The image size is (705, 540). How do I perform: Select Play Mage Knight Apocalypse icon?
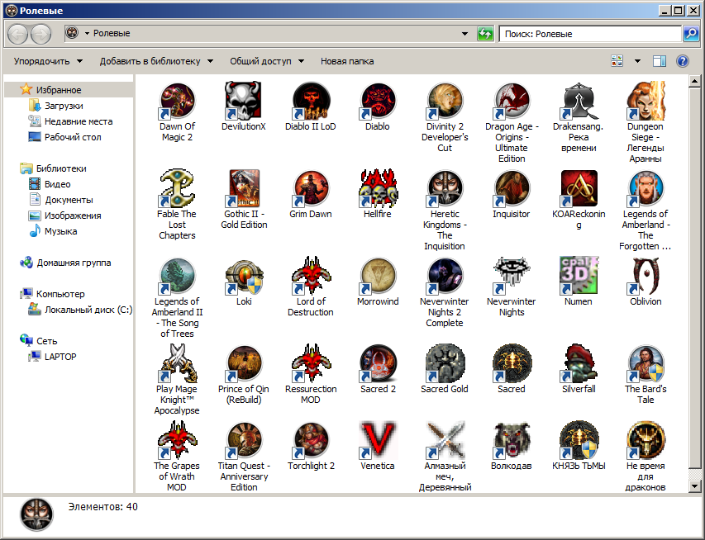pos(177,363)
